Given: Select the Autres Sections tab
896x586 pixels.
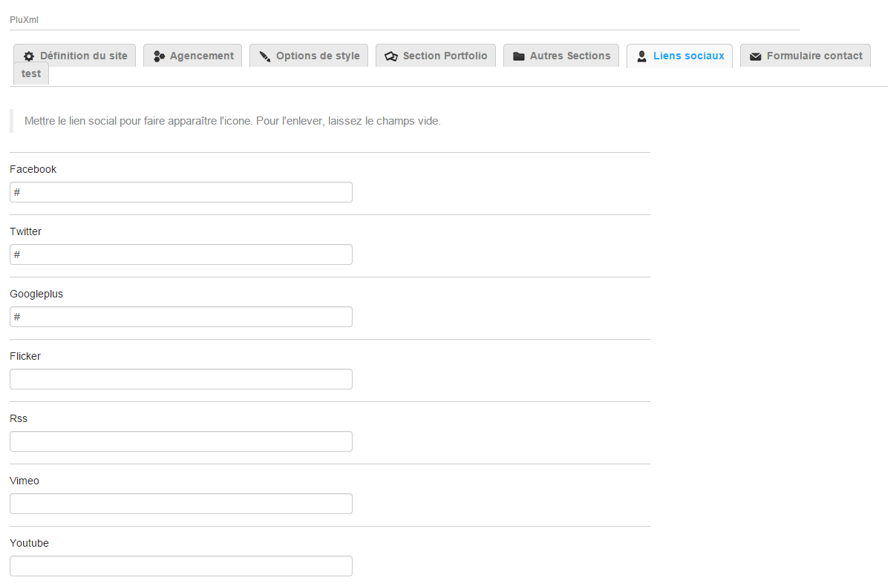Looking at the screenshot, I should (x=570, y=56).
